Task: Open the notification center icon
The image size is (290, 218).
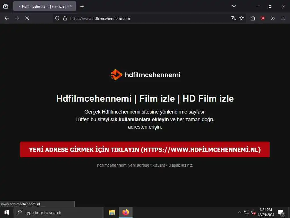Action: click(x=281, y=212)
